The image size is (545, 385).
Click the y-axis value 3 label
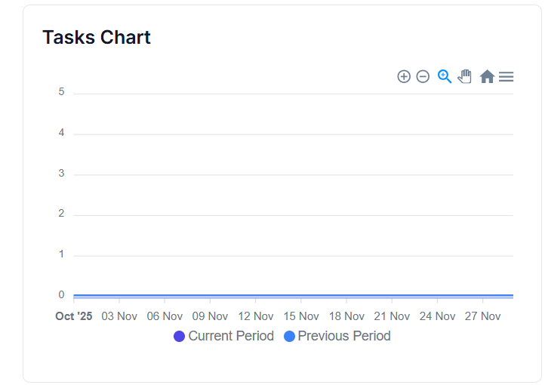pyautogui.click(x=61, y=173)
